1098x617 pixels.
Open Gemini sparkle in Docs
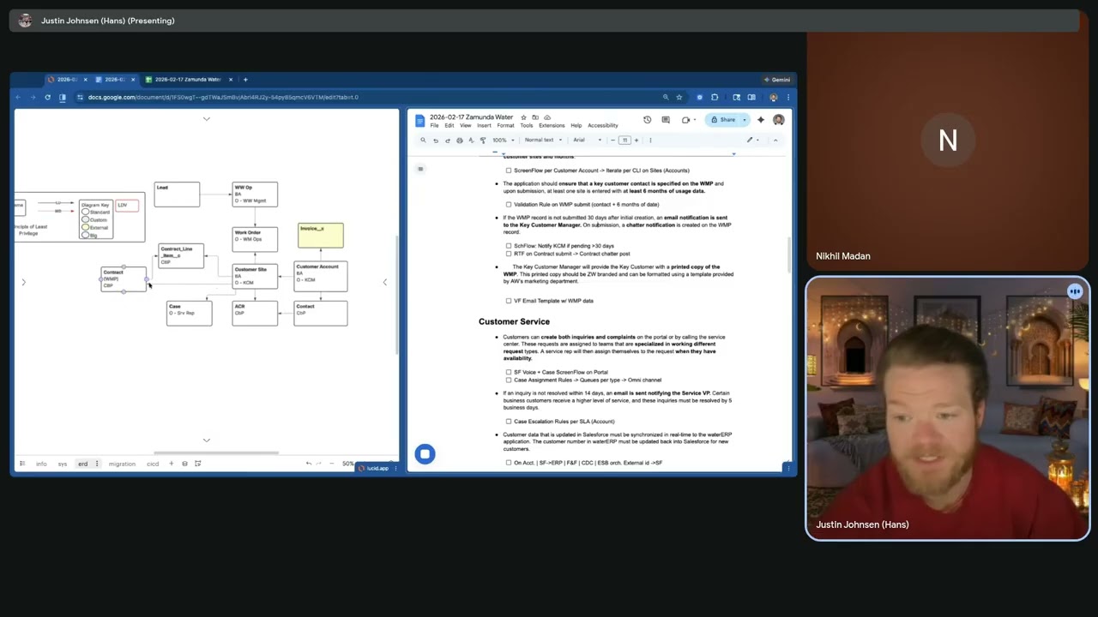coord(760,120)
